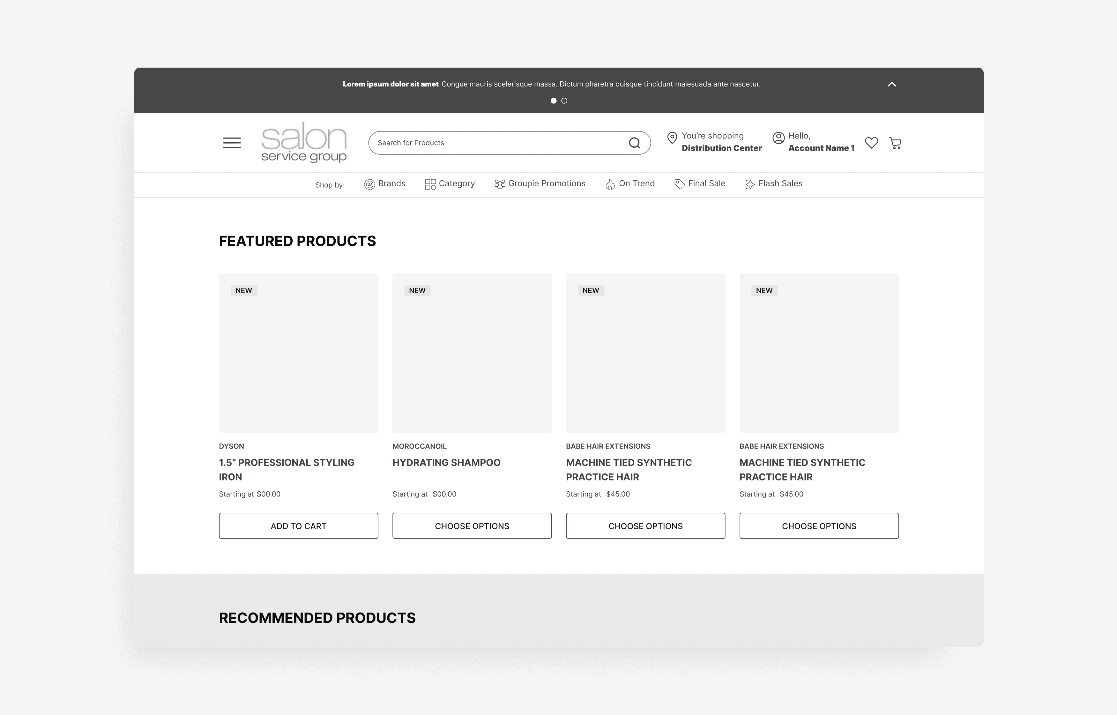Select the first banner slide dot
The height and width of the screenshot is (715, 1117).
tap(553, 101)
